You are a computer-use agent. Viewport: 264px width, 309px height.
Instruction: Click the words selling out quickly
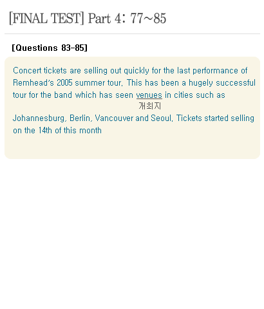coord(117,71)
